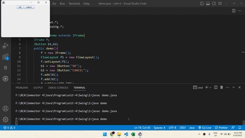The width and height of the screenshot is (245, 138).
Task: Close the terminal panel
Action: pyautogui.click(x=240, y=87)
